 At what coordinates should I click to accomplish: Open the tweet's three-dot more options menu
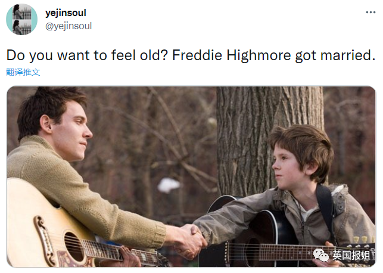[370, 13]
